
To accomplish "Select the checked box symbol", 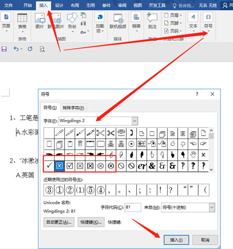I will 70,166.
